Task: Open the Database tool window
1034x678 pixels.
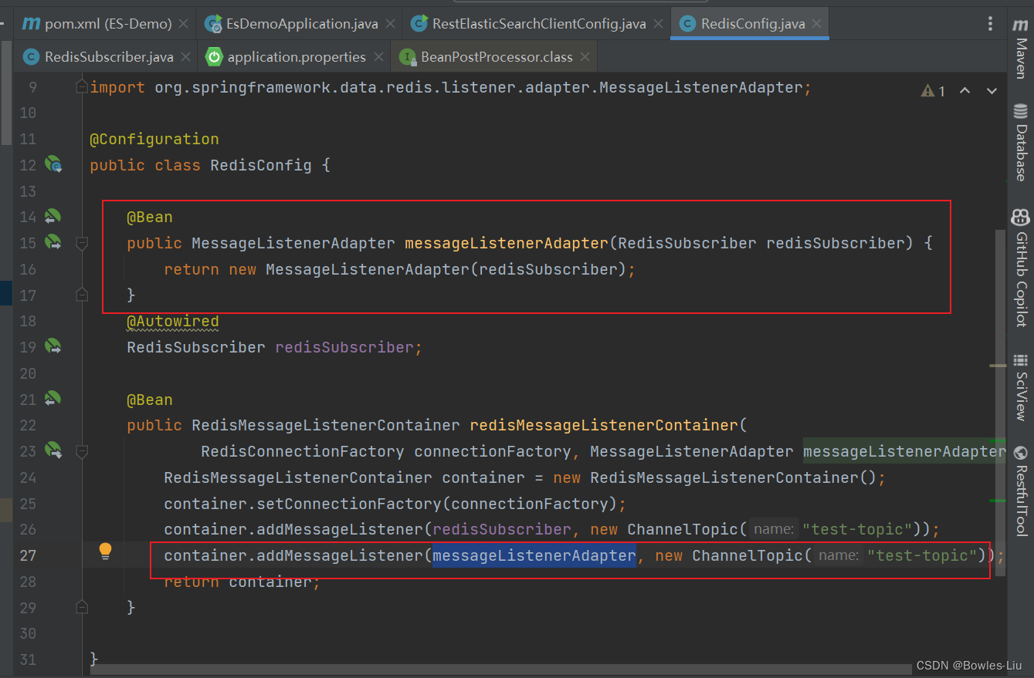Action: (1020, 142)
